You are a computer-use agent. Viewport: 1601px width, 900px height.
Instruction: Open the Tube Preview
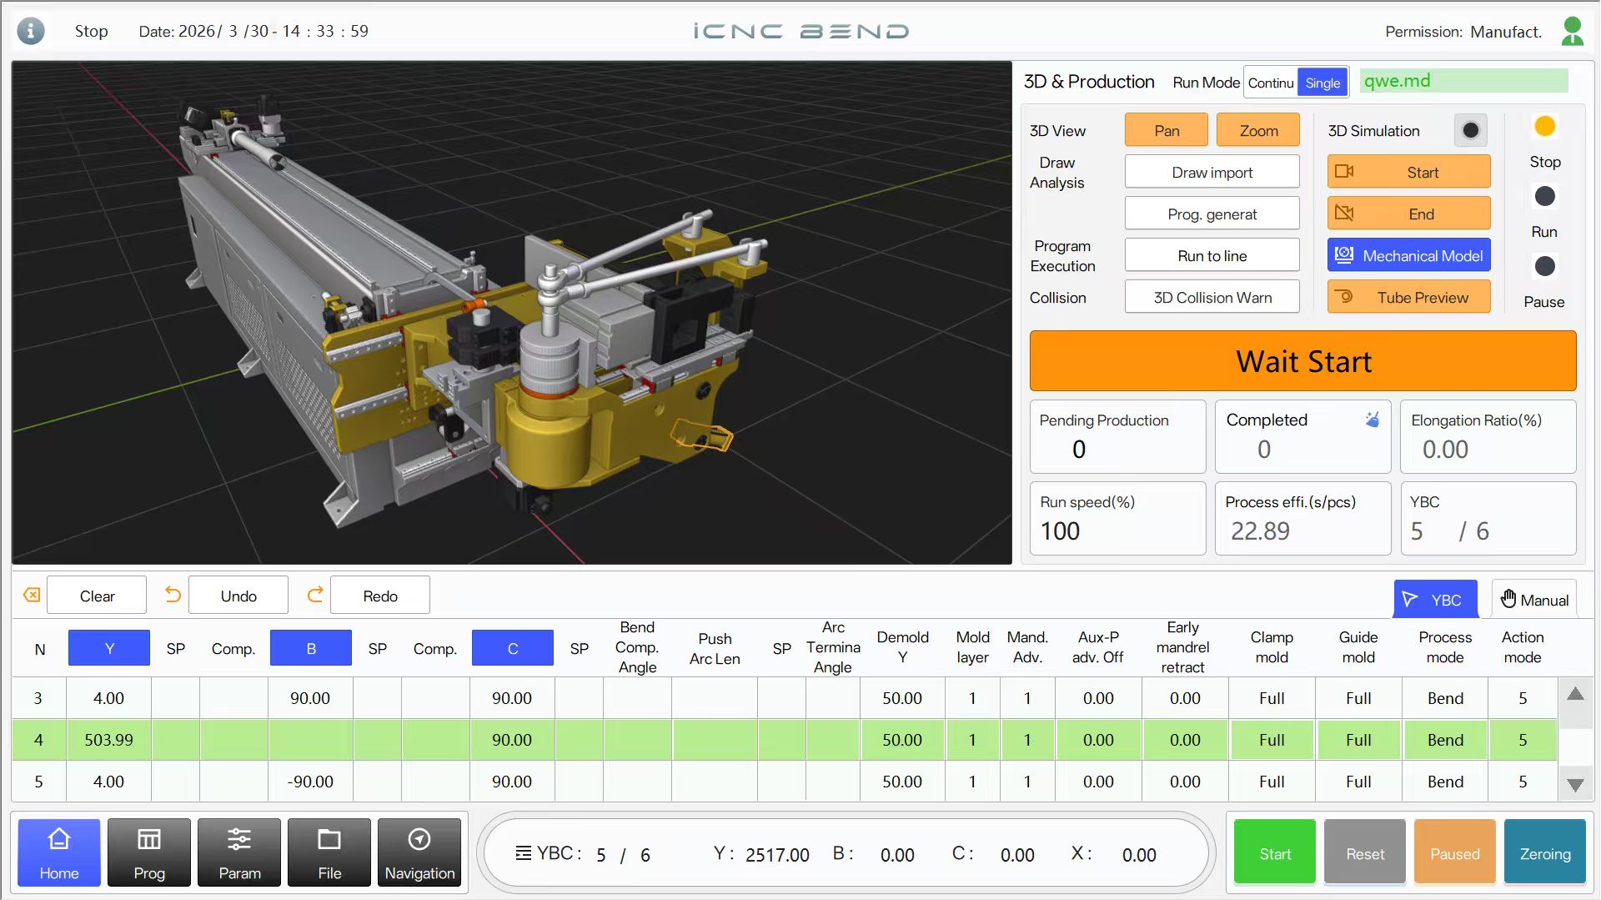pyautogui.click(x=1408, y=297)
